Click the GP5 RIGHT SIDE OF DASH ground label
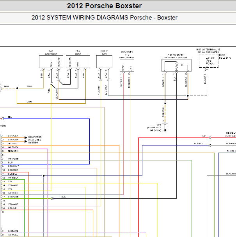Viewport: 236px width, 237px height. pyautogui.click(x=154, y=127)
